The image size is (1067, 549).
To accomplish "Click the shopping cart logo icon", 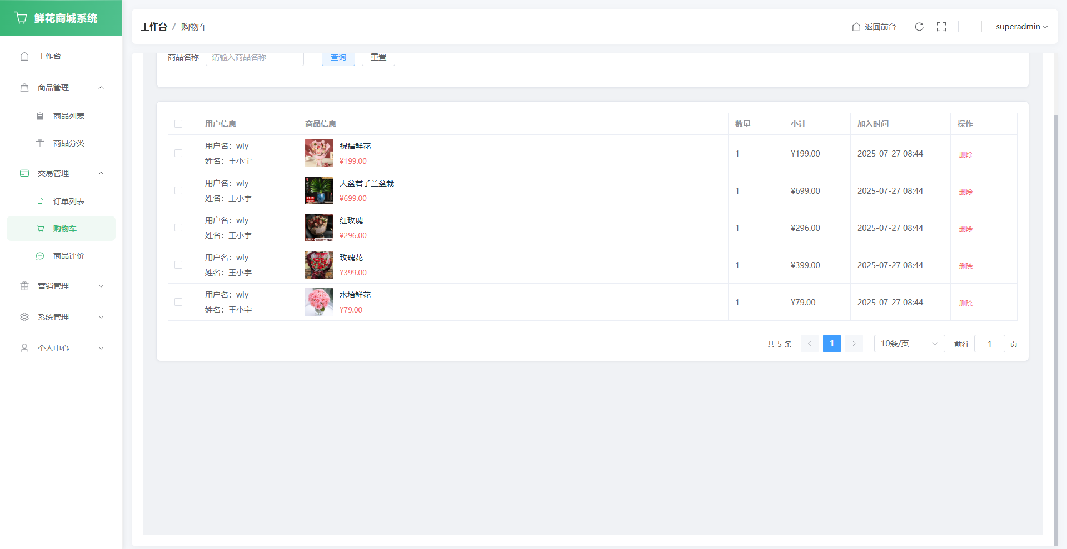I will tap(21, 18).
